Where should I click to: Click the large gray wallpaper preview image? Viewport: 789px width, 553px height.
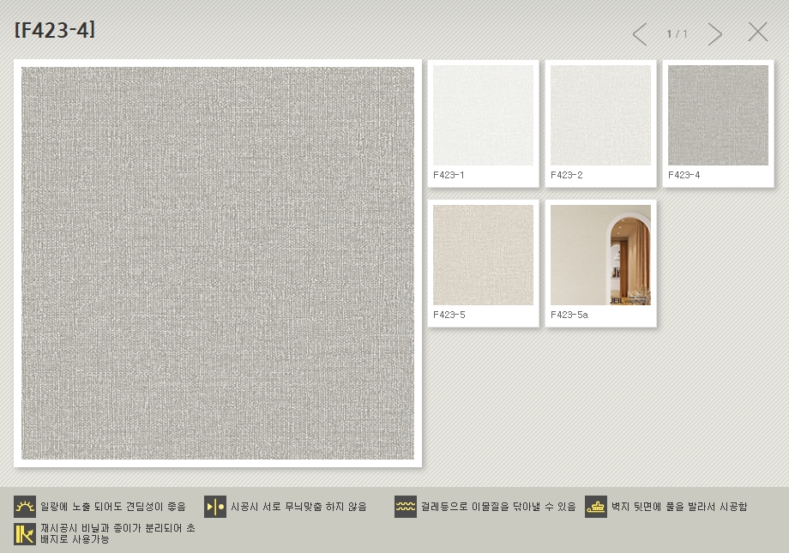pyautogui.click(x=218, y=263)
